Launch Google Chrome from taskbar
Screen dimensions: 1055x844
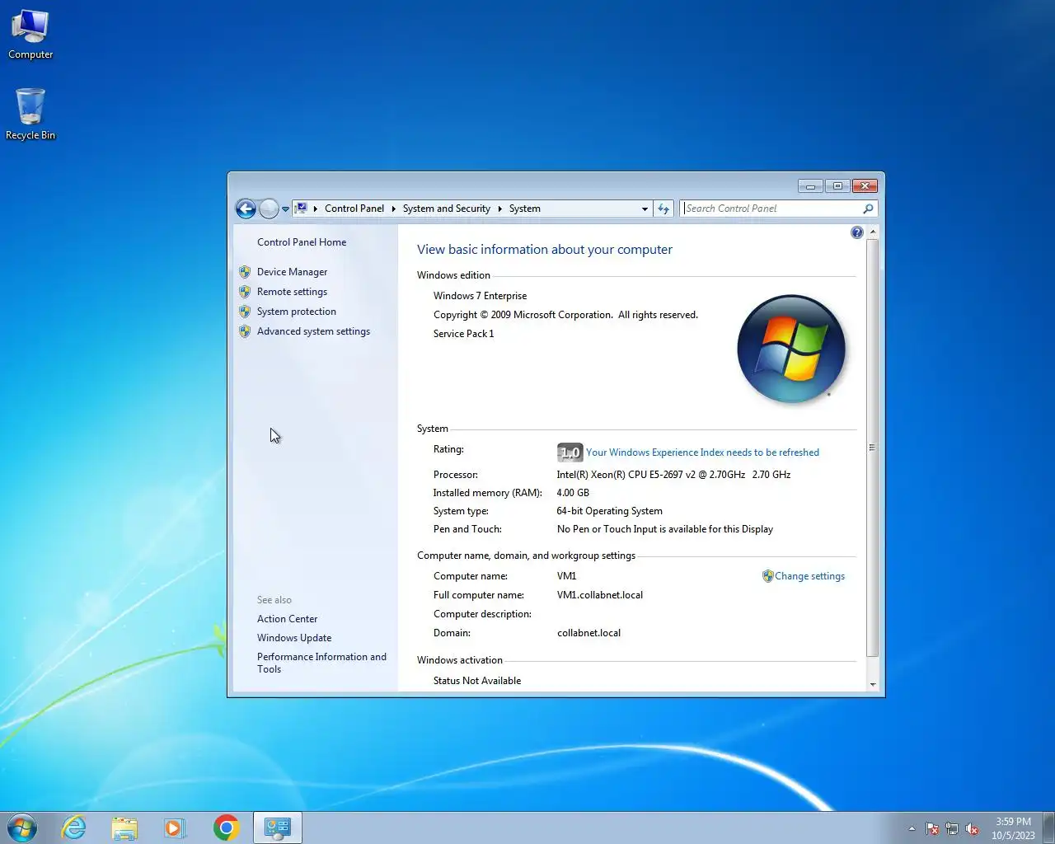click(x=226, y=828)
